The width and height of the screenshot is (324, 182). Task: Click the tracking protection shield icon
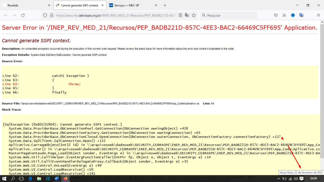[45, 15]
